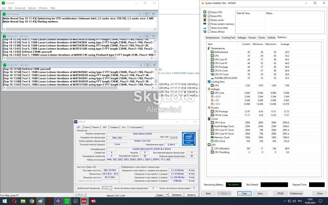Click the CPU-Z window title icon
Screen dimensions: 328x205
[x=76, y=122]
